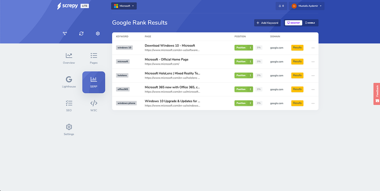The height and width of the screenshot is (191, 380).
Task: Click the refresh sync icon
Action: 82,34
